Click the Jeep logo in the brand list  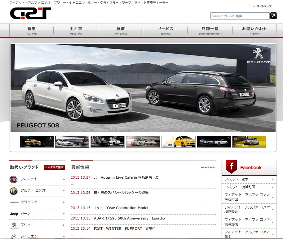coord(13,214)
